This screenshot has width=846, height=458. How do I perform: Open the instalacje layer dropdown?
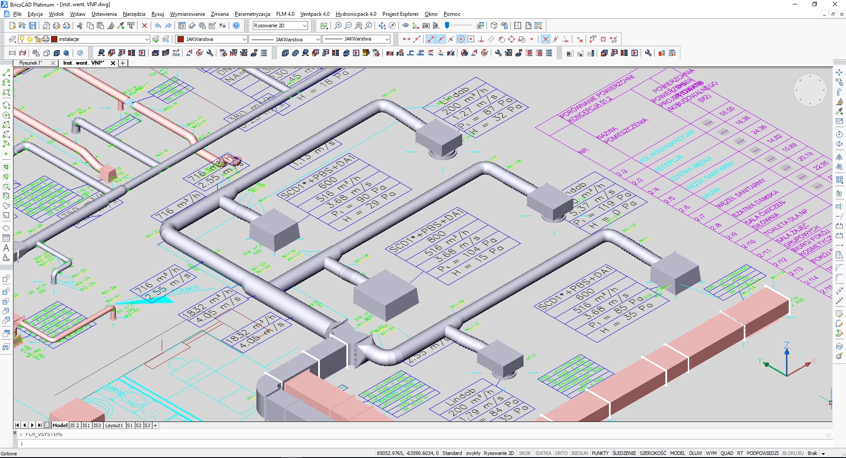pos(147,39)
